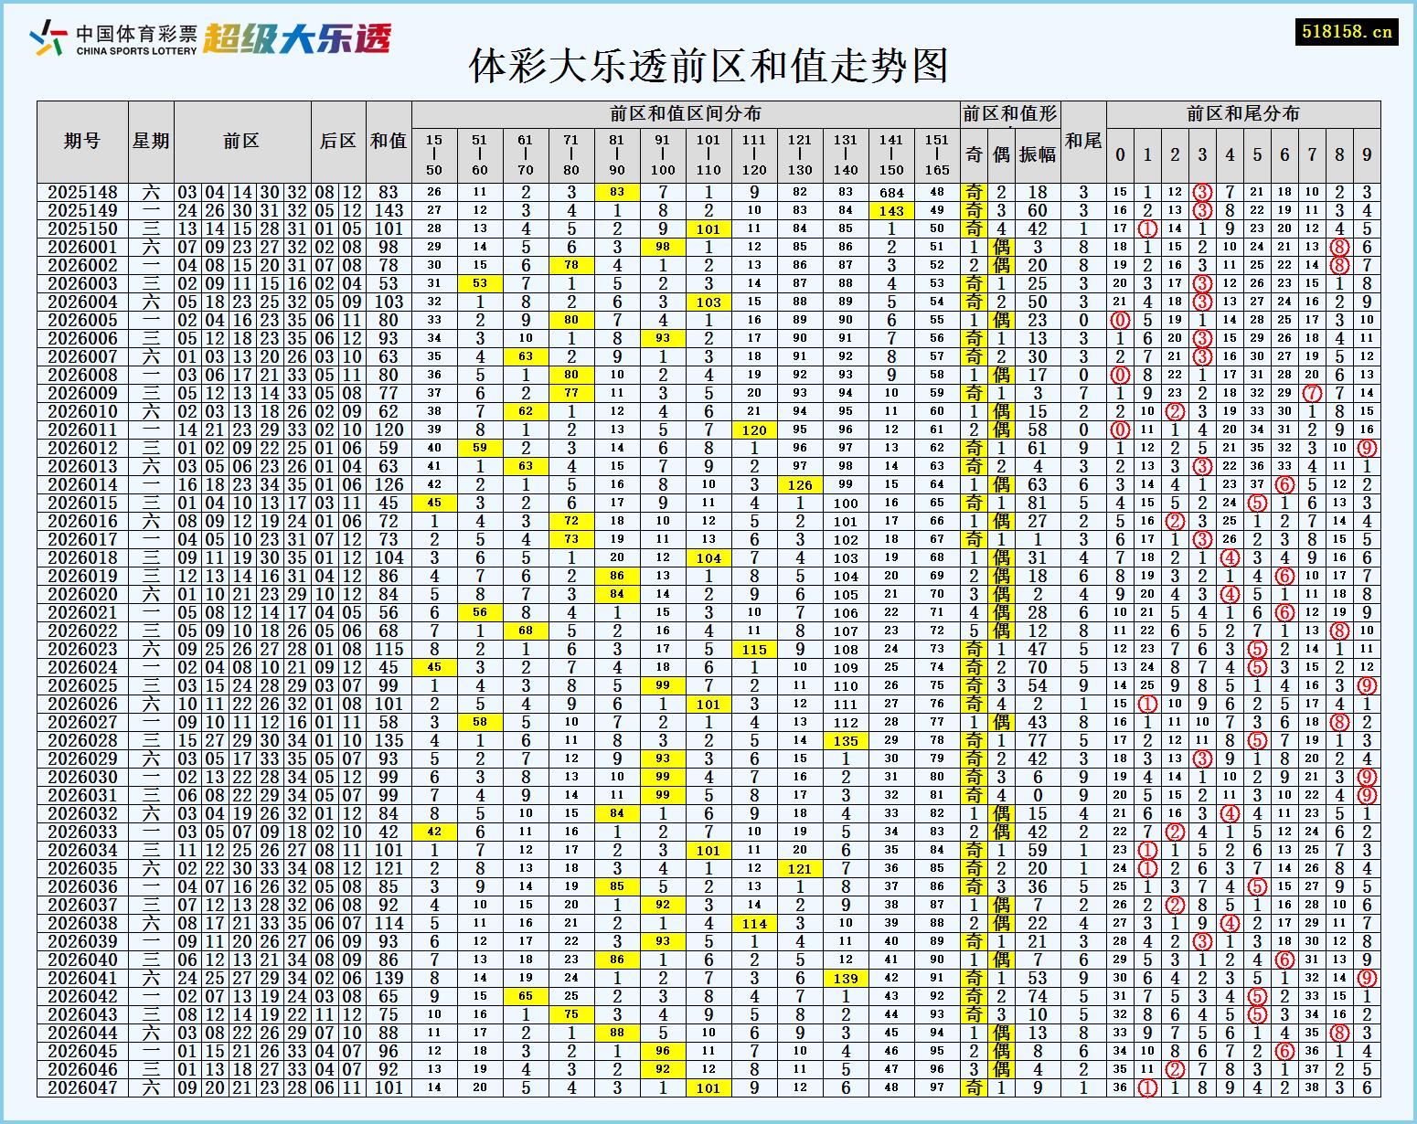Click period number 2026005

[x=82, y=320]
